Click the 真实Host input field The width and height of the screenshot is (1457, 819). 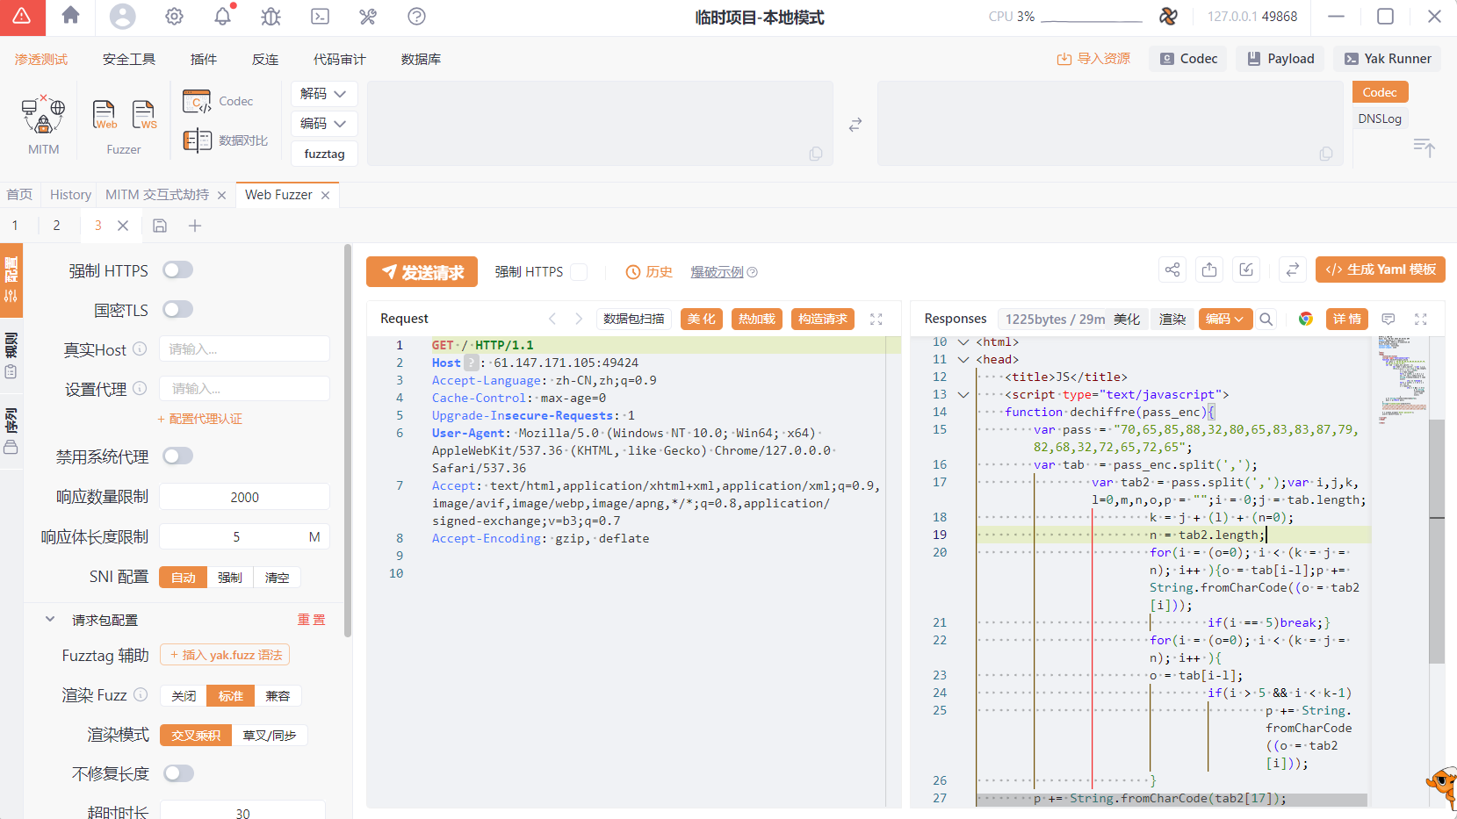pos(244,349)
